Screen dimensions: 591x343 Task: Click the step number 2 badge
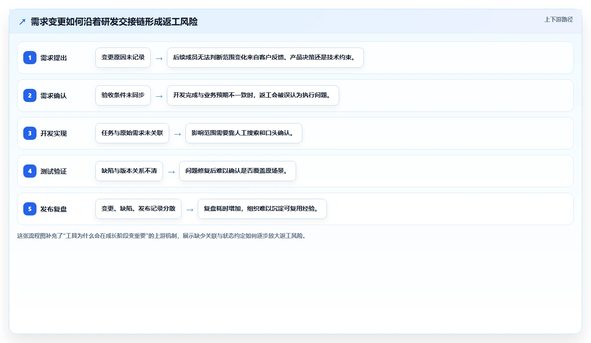30,95
